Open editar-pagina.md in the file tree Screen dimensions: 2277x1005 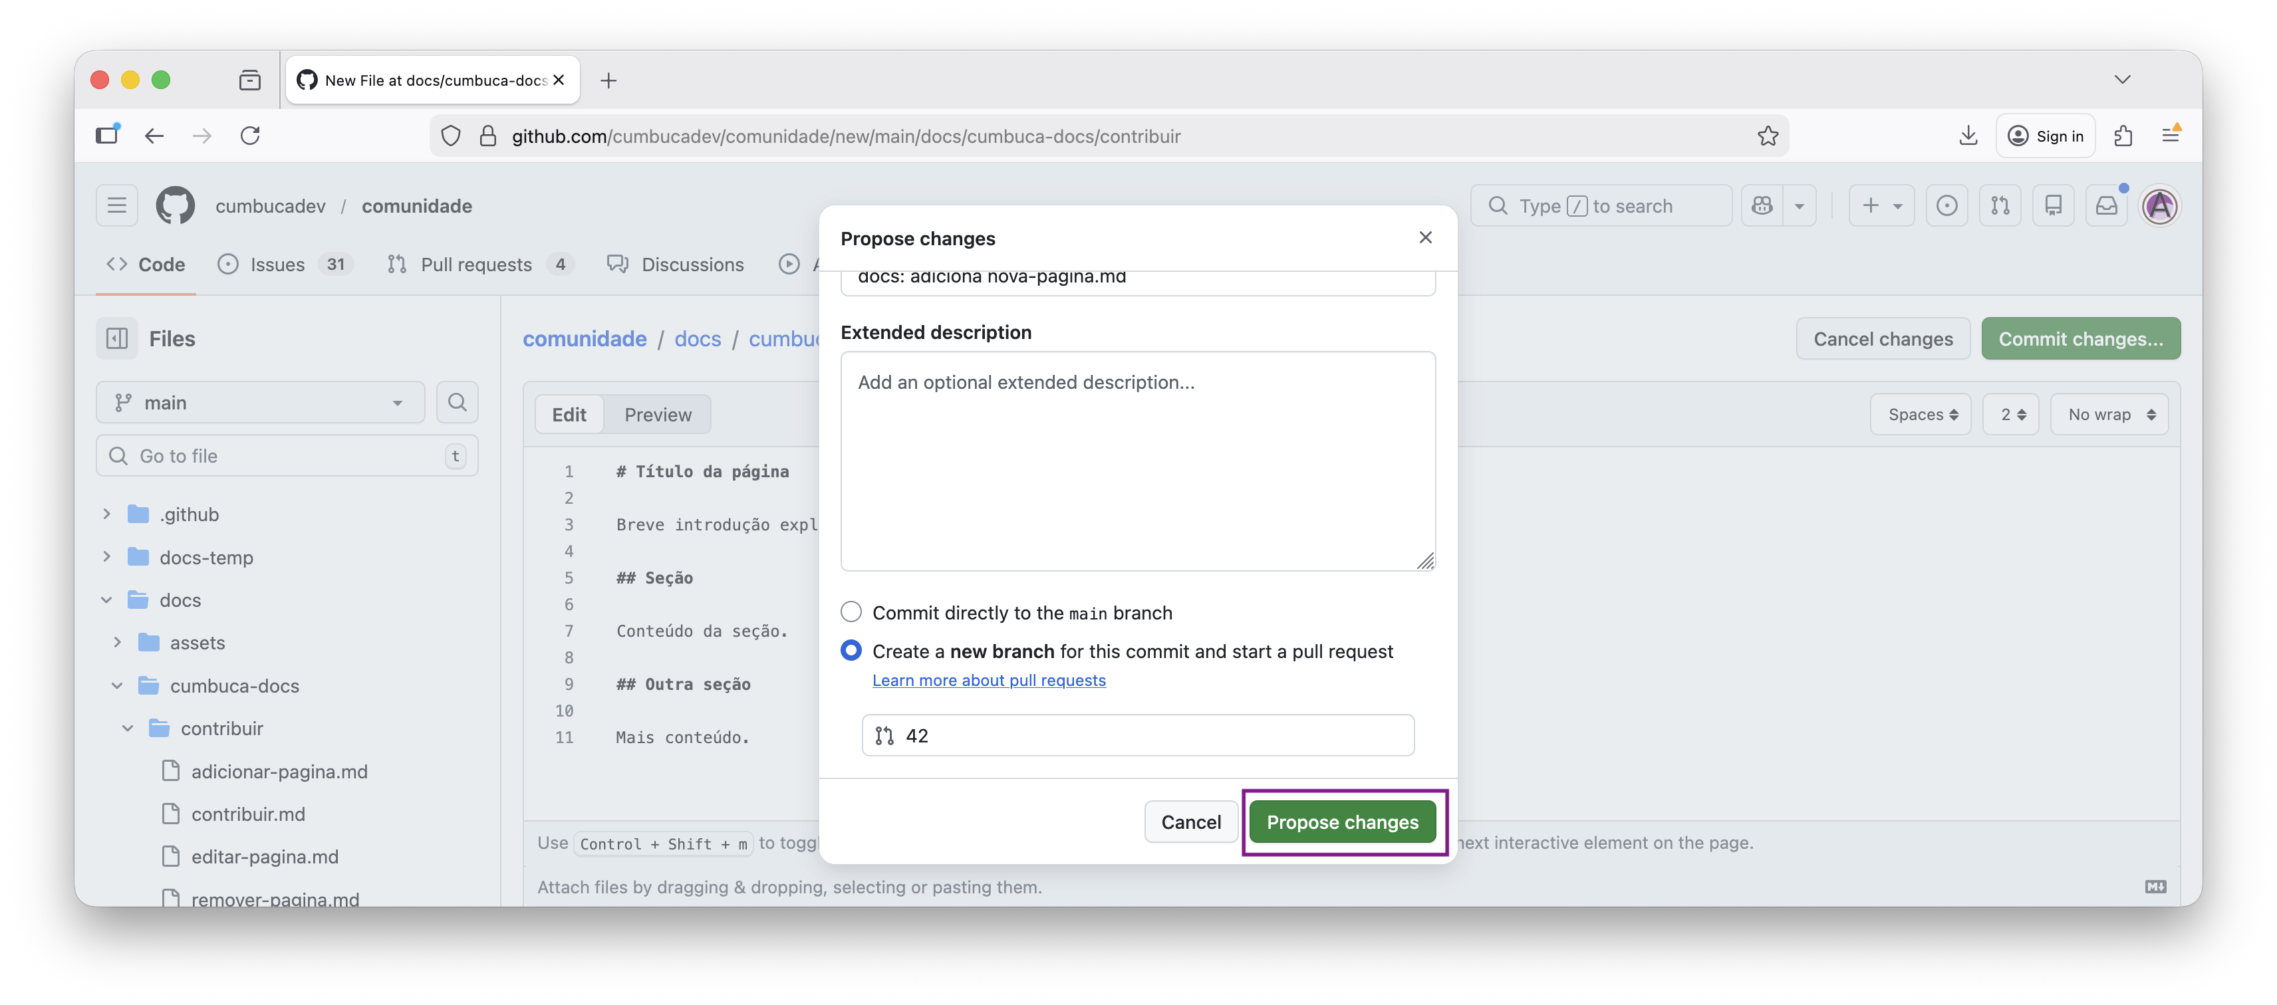pos(264,855)
